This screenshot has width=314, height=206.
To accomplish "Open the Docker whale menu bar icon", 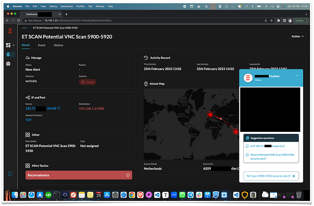I will [x=199, y=6].
